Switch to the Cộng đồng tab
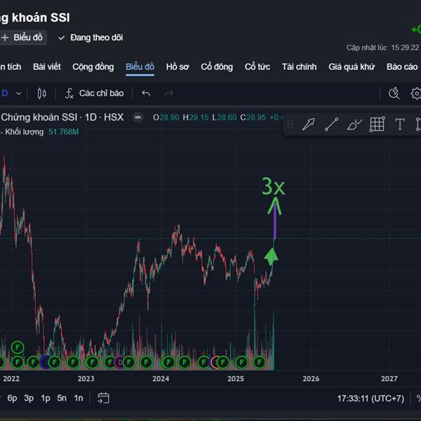The width and height of the screenshot is (421, 421). tap(93, 67)
